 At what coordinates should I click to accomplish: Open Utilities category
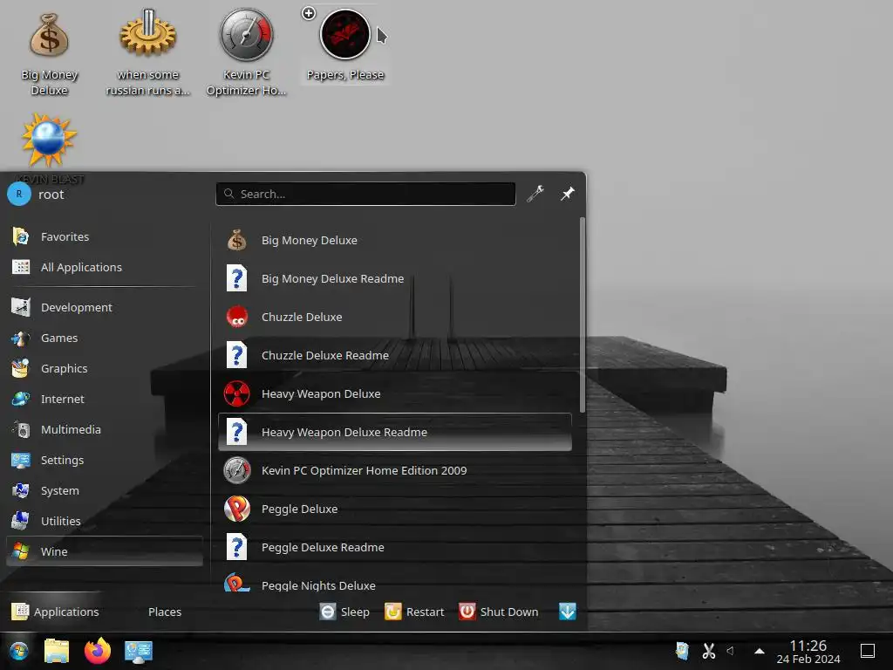coord(104,521)
